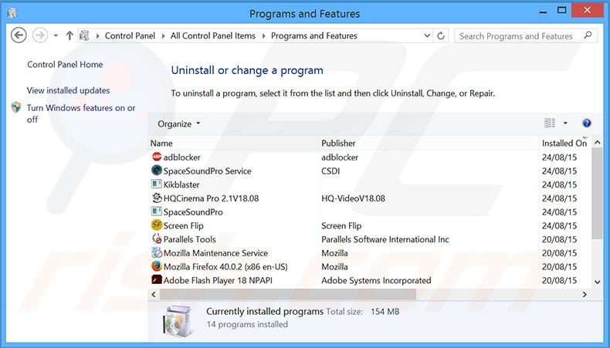Click the Control Panel address bar icon
610x348 pixels.
(84, 35)
